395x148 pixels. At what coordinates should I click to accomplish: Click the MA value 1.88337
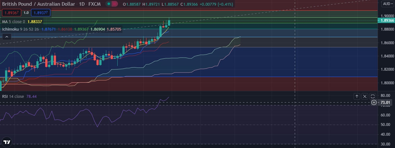click(35, 21)
